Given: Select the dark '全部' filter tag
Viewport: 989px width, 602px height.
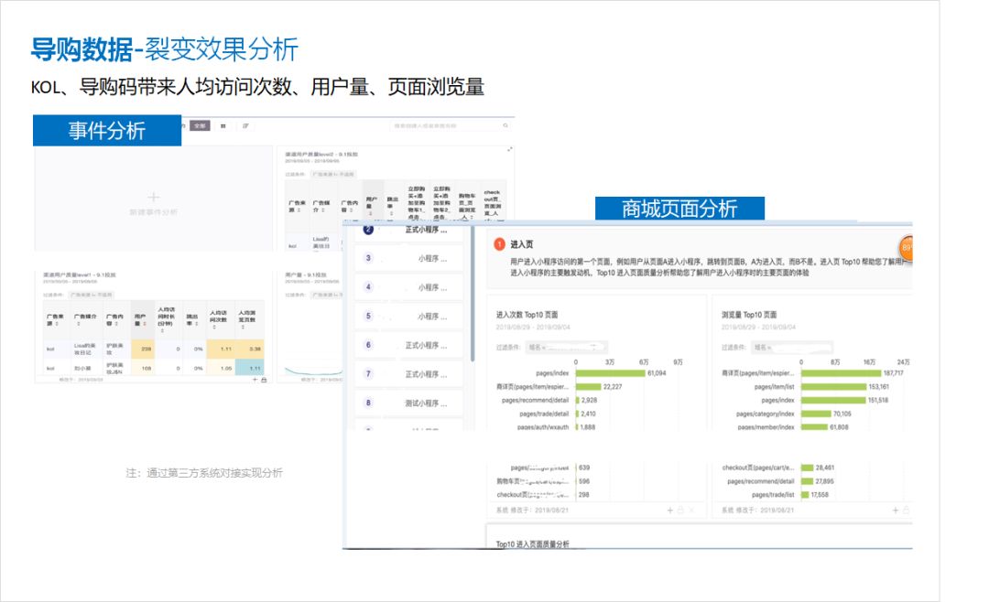Looking at the screenshot, I should coord(201,125).
